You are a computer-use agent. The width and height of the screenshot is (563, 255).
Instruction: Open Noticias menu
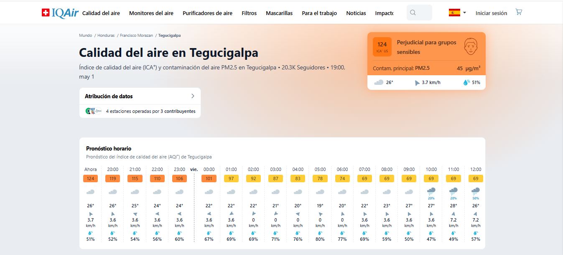pyautogui.click(x=356, y=13)
